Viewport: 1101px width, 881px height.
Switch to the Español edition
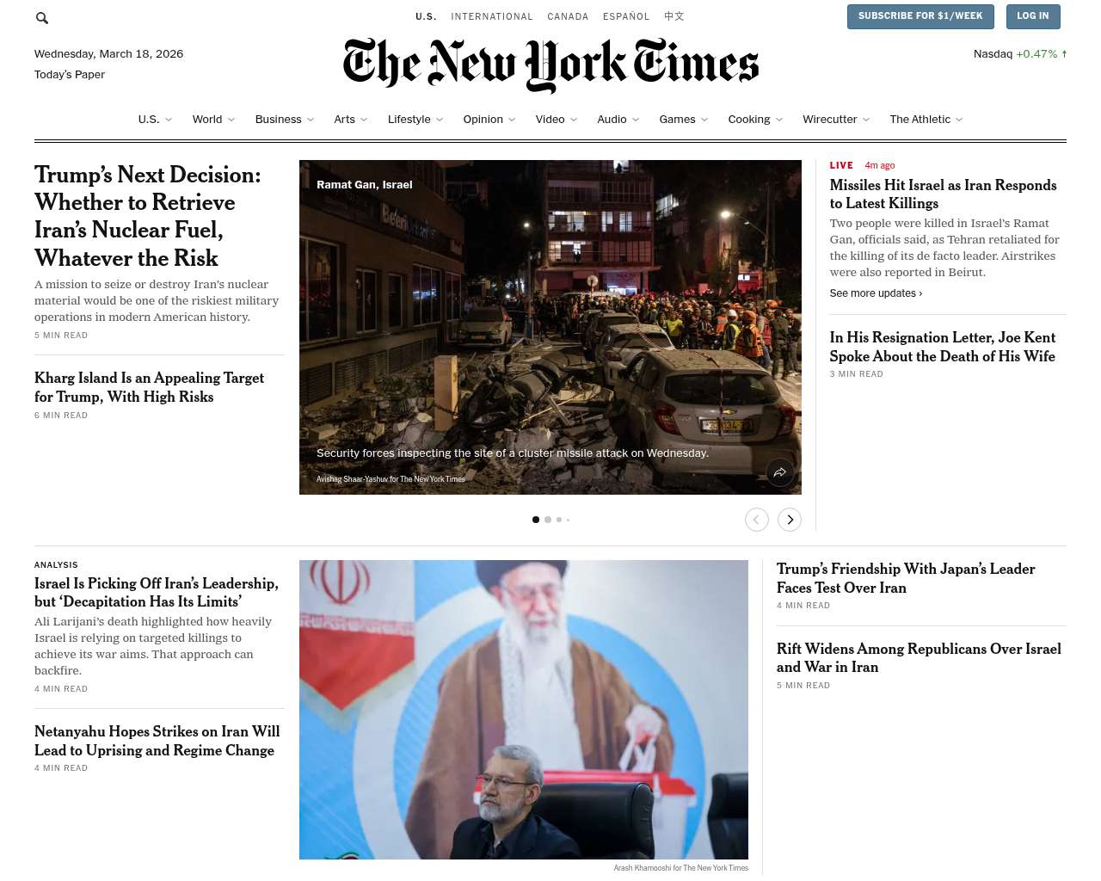coord(626,16)
